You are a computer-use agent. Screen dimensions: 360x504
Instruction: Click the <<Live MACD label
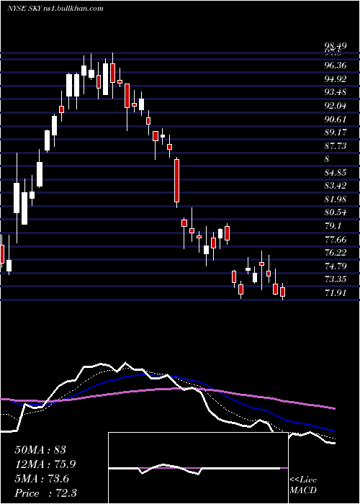click(303, 485)
